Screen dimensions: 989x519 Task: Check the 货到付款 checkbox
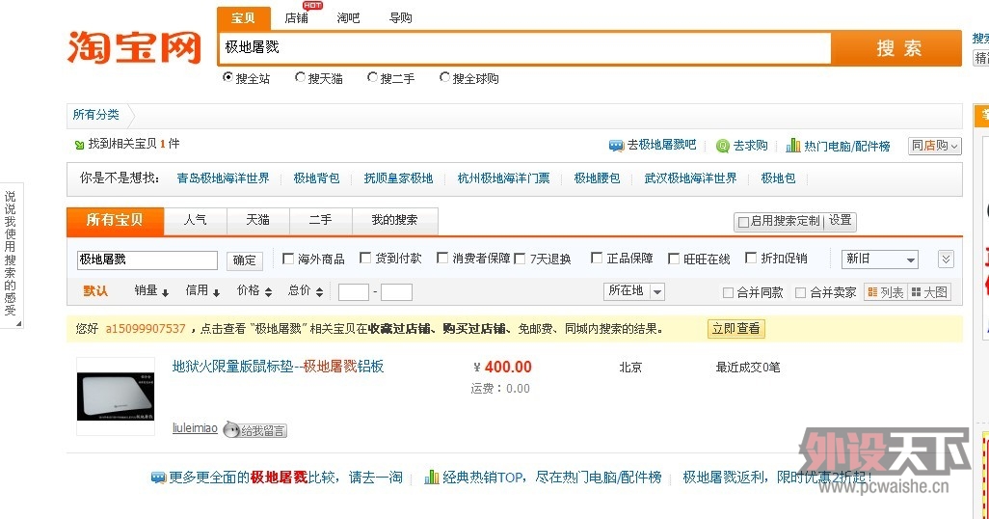[x=364, y=258]
